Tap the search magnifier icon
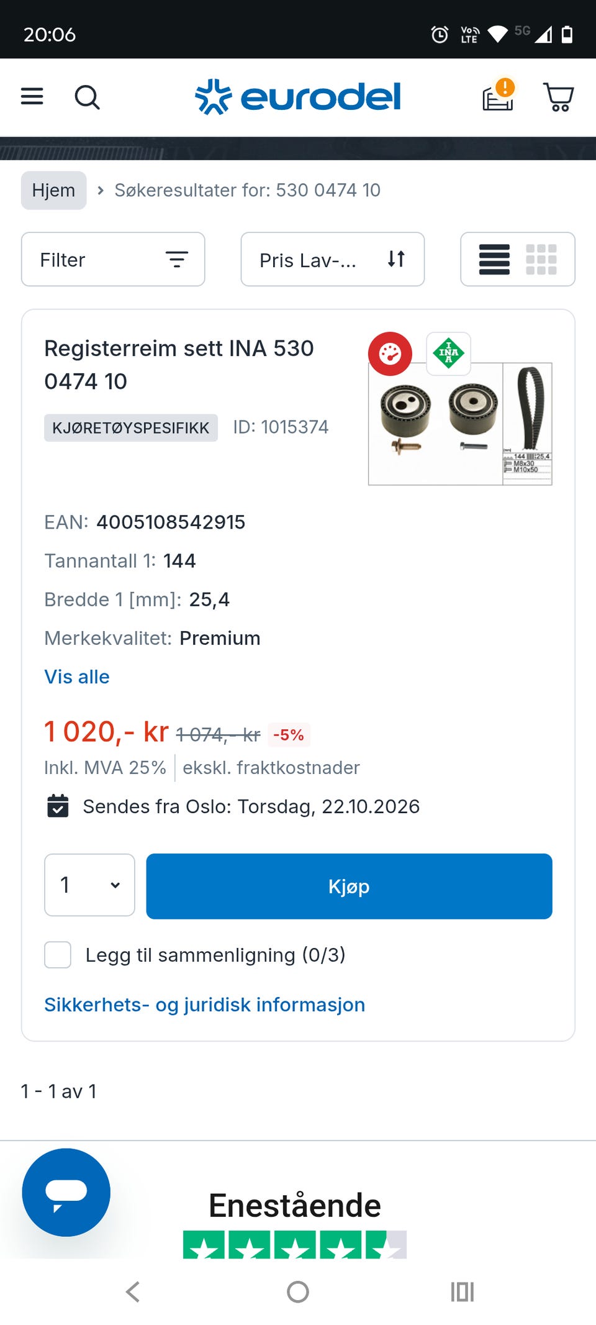Image resolution: width=596 pixels, height=1325 pixels. pyautogui.click(x=87, y=97)
